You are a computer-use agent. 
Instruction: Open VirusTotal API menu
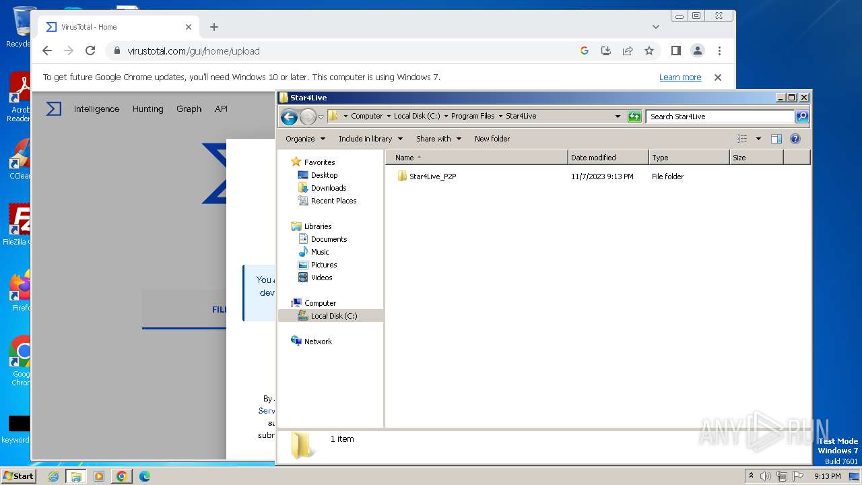pyautogui.click(x=221, y=108)
